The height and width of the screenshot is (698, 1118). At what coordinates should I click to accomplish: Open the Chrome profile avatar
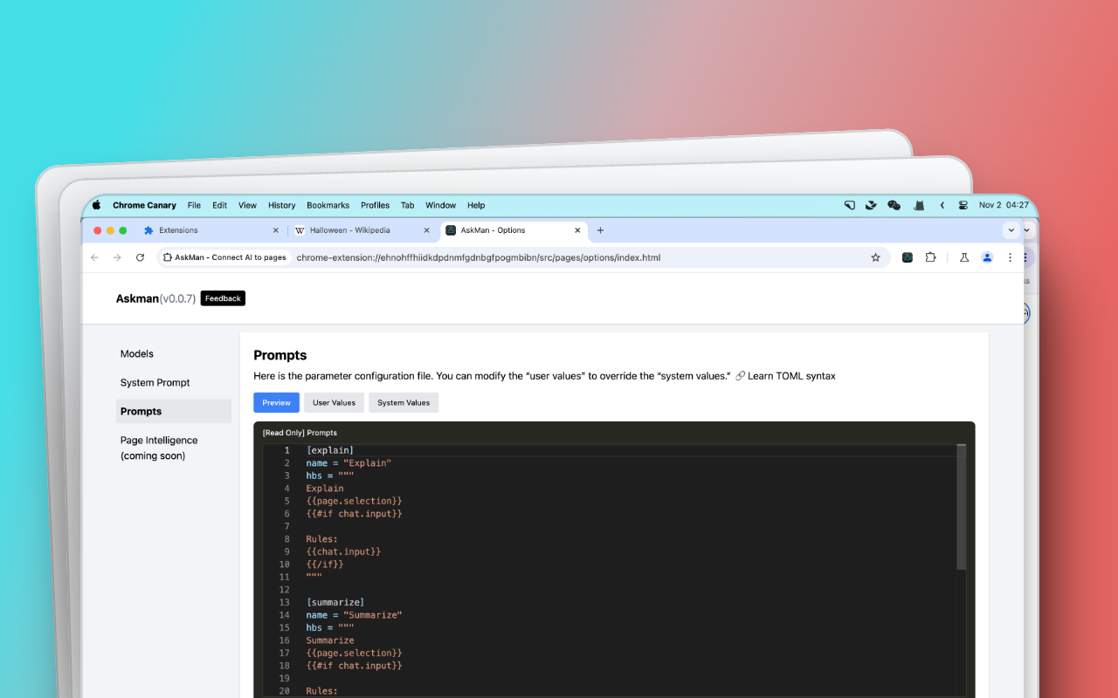point(987,257)
